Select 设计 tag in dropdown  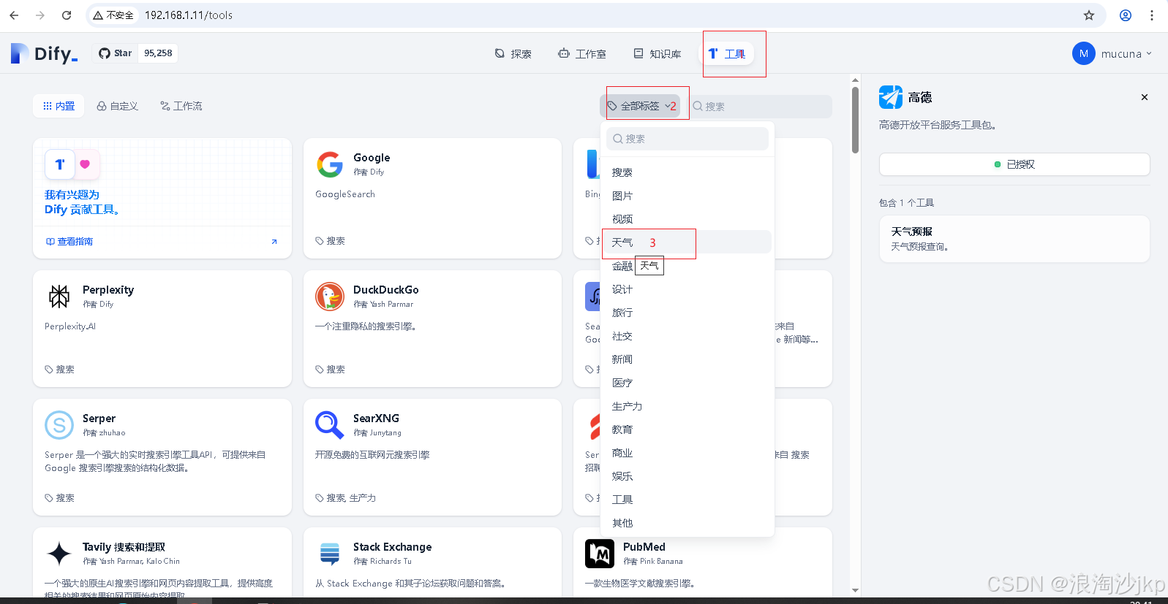pyautogui.click(x=687, y=289)
